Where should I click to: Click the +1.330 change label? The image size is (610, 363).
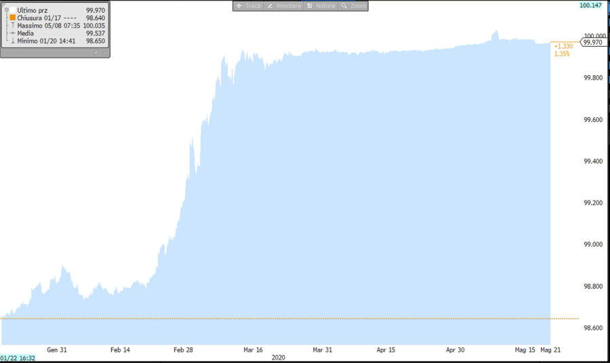click(x=563, y=46)
